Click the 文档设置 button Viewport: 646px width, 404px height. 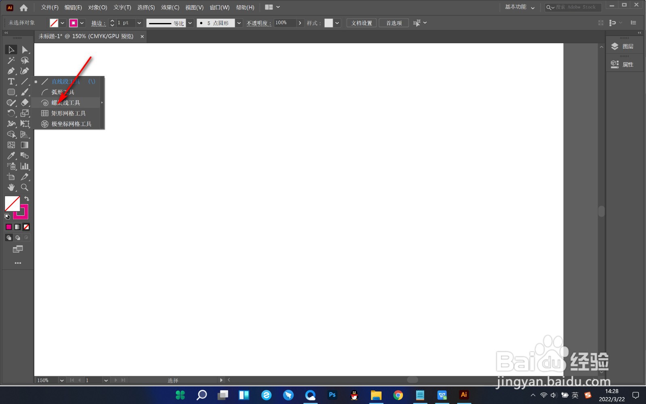pyautogui.click(x=362, y=23)
